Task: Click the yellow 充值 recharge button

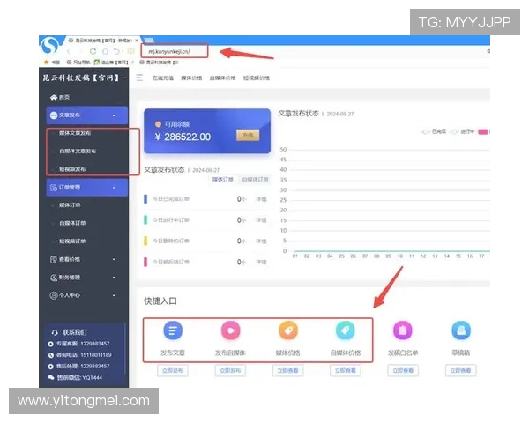Action: click(247, 136)
